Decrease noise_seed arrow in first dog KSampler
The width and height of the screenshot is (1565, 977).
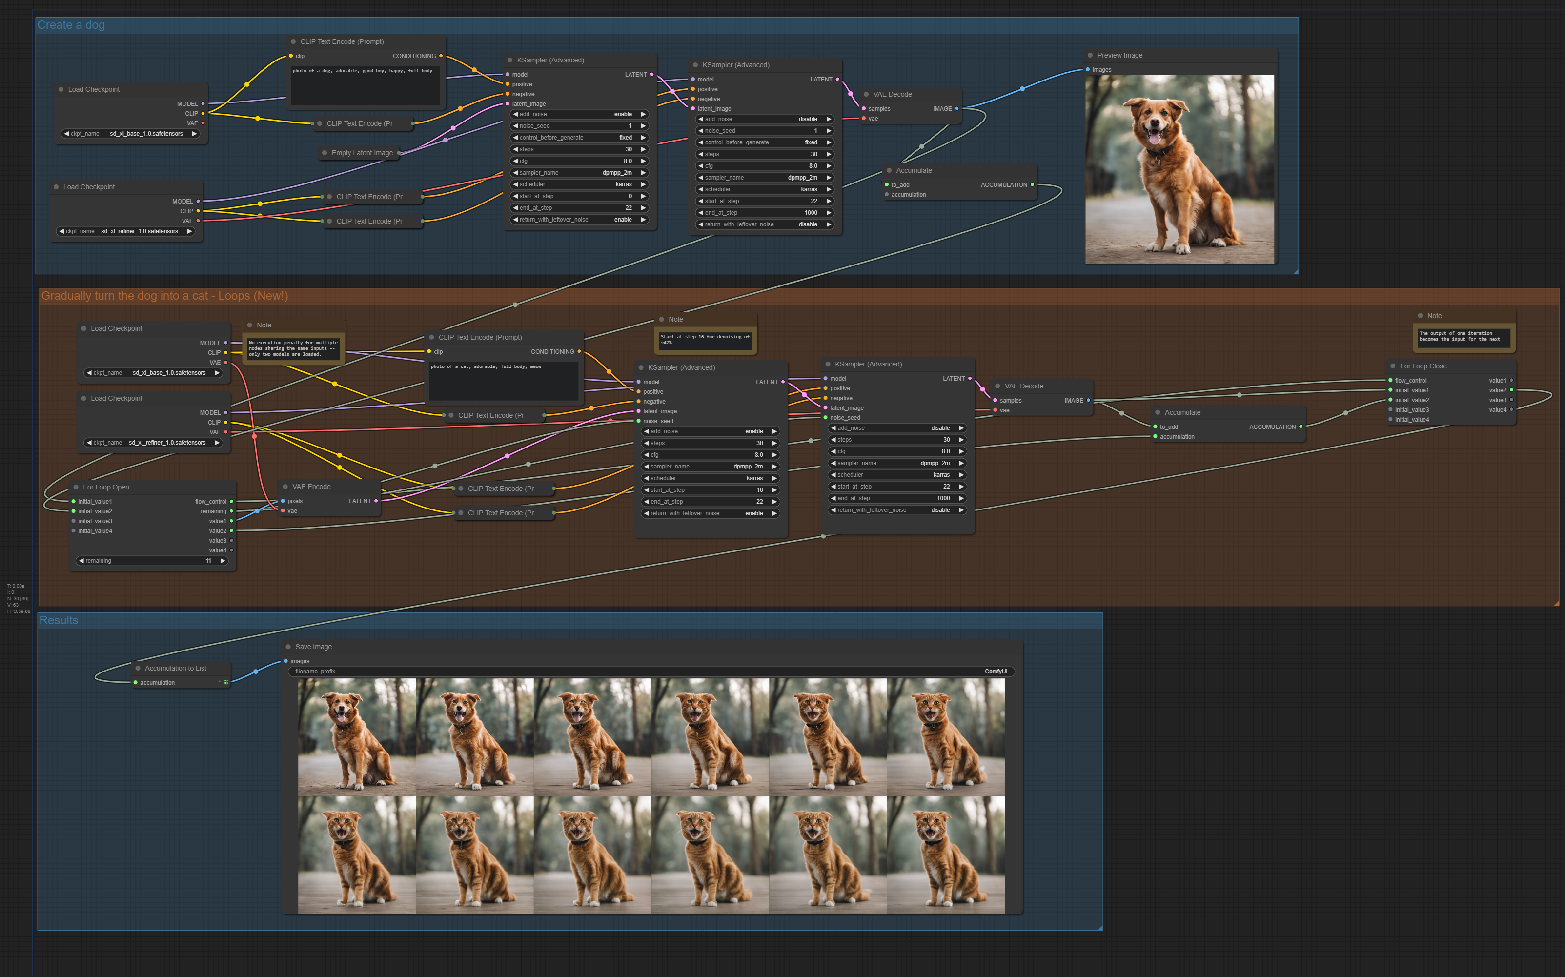515,126
